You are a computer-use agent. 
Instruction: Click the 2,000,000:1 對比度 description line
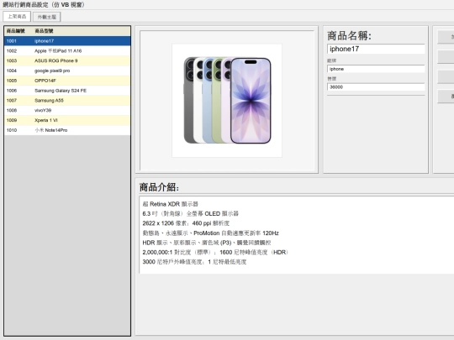216,253
